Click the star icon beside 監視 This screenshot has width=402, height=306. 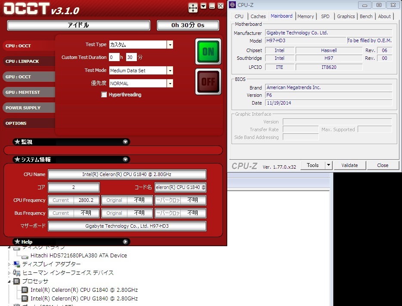(17, 142)
